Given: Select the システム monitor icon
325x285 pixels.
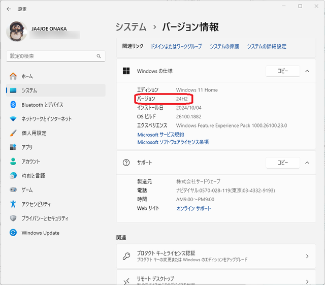Looking at the screenshot, I should [x=13, y=90].
